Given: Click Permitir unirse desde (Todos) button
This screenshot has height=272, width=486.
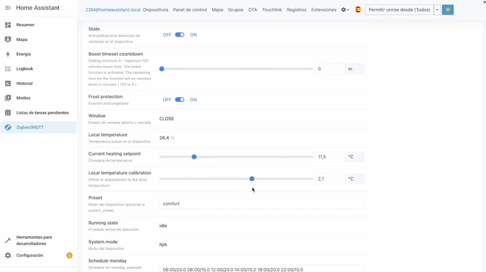Looking at the screenshot, I should click(x=399, y=9).
